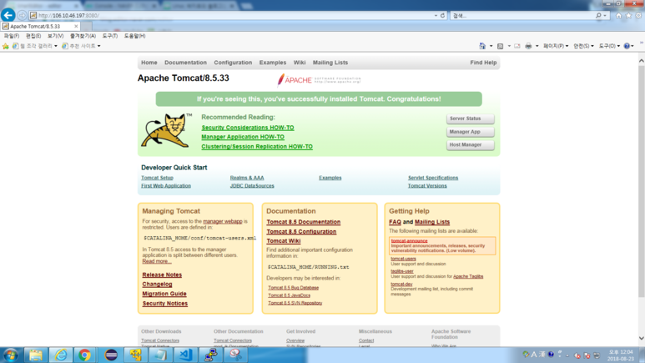
Task: Click the vertical scrollbar down arrow
Action: (642, 338)
